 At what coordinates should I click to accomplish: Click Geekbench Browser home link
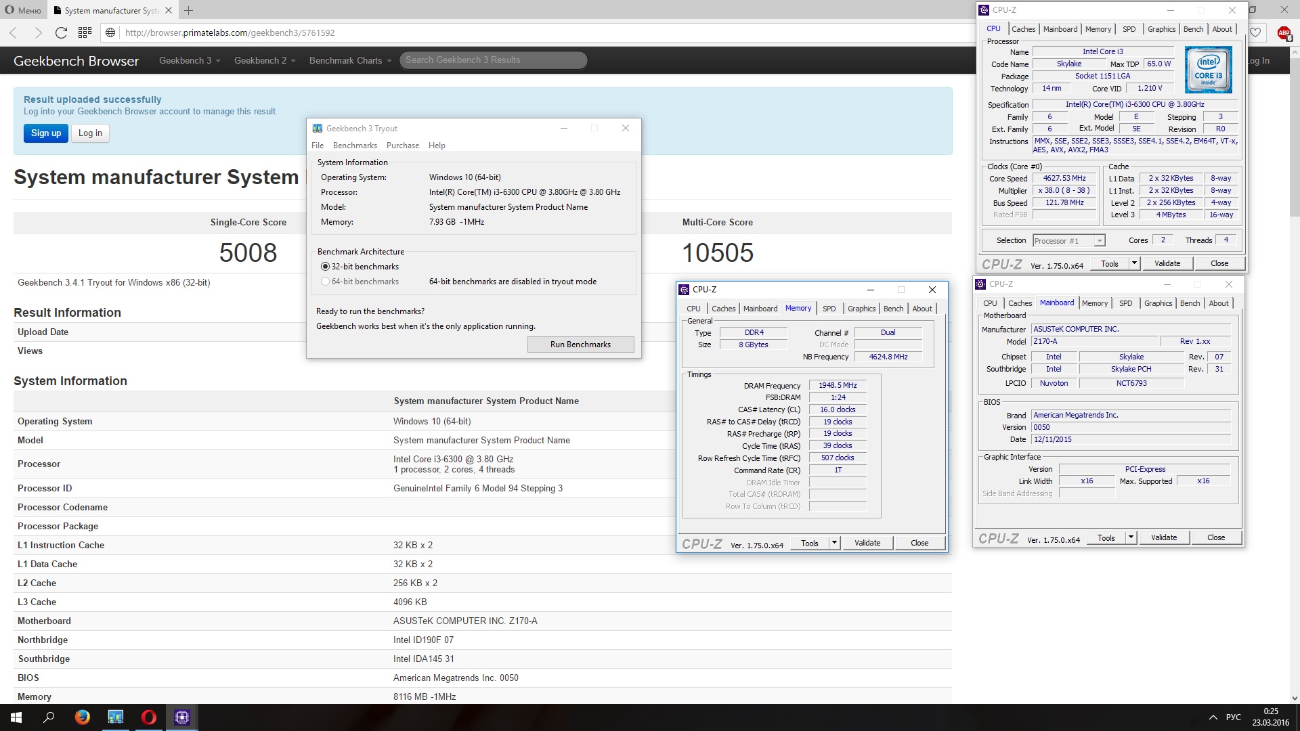[76, 61]
